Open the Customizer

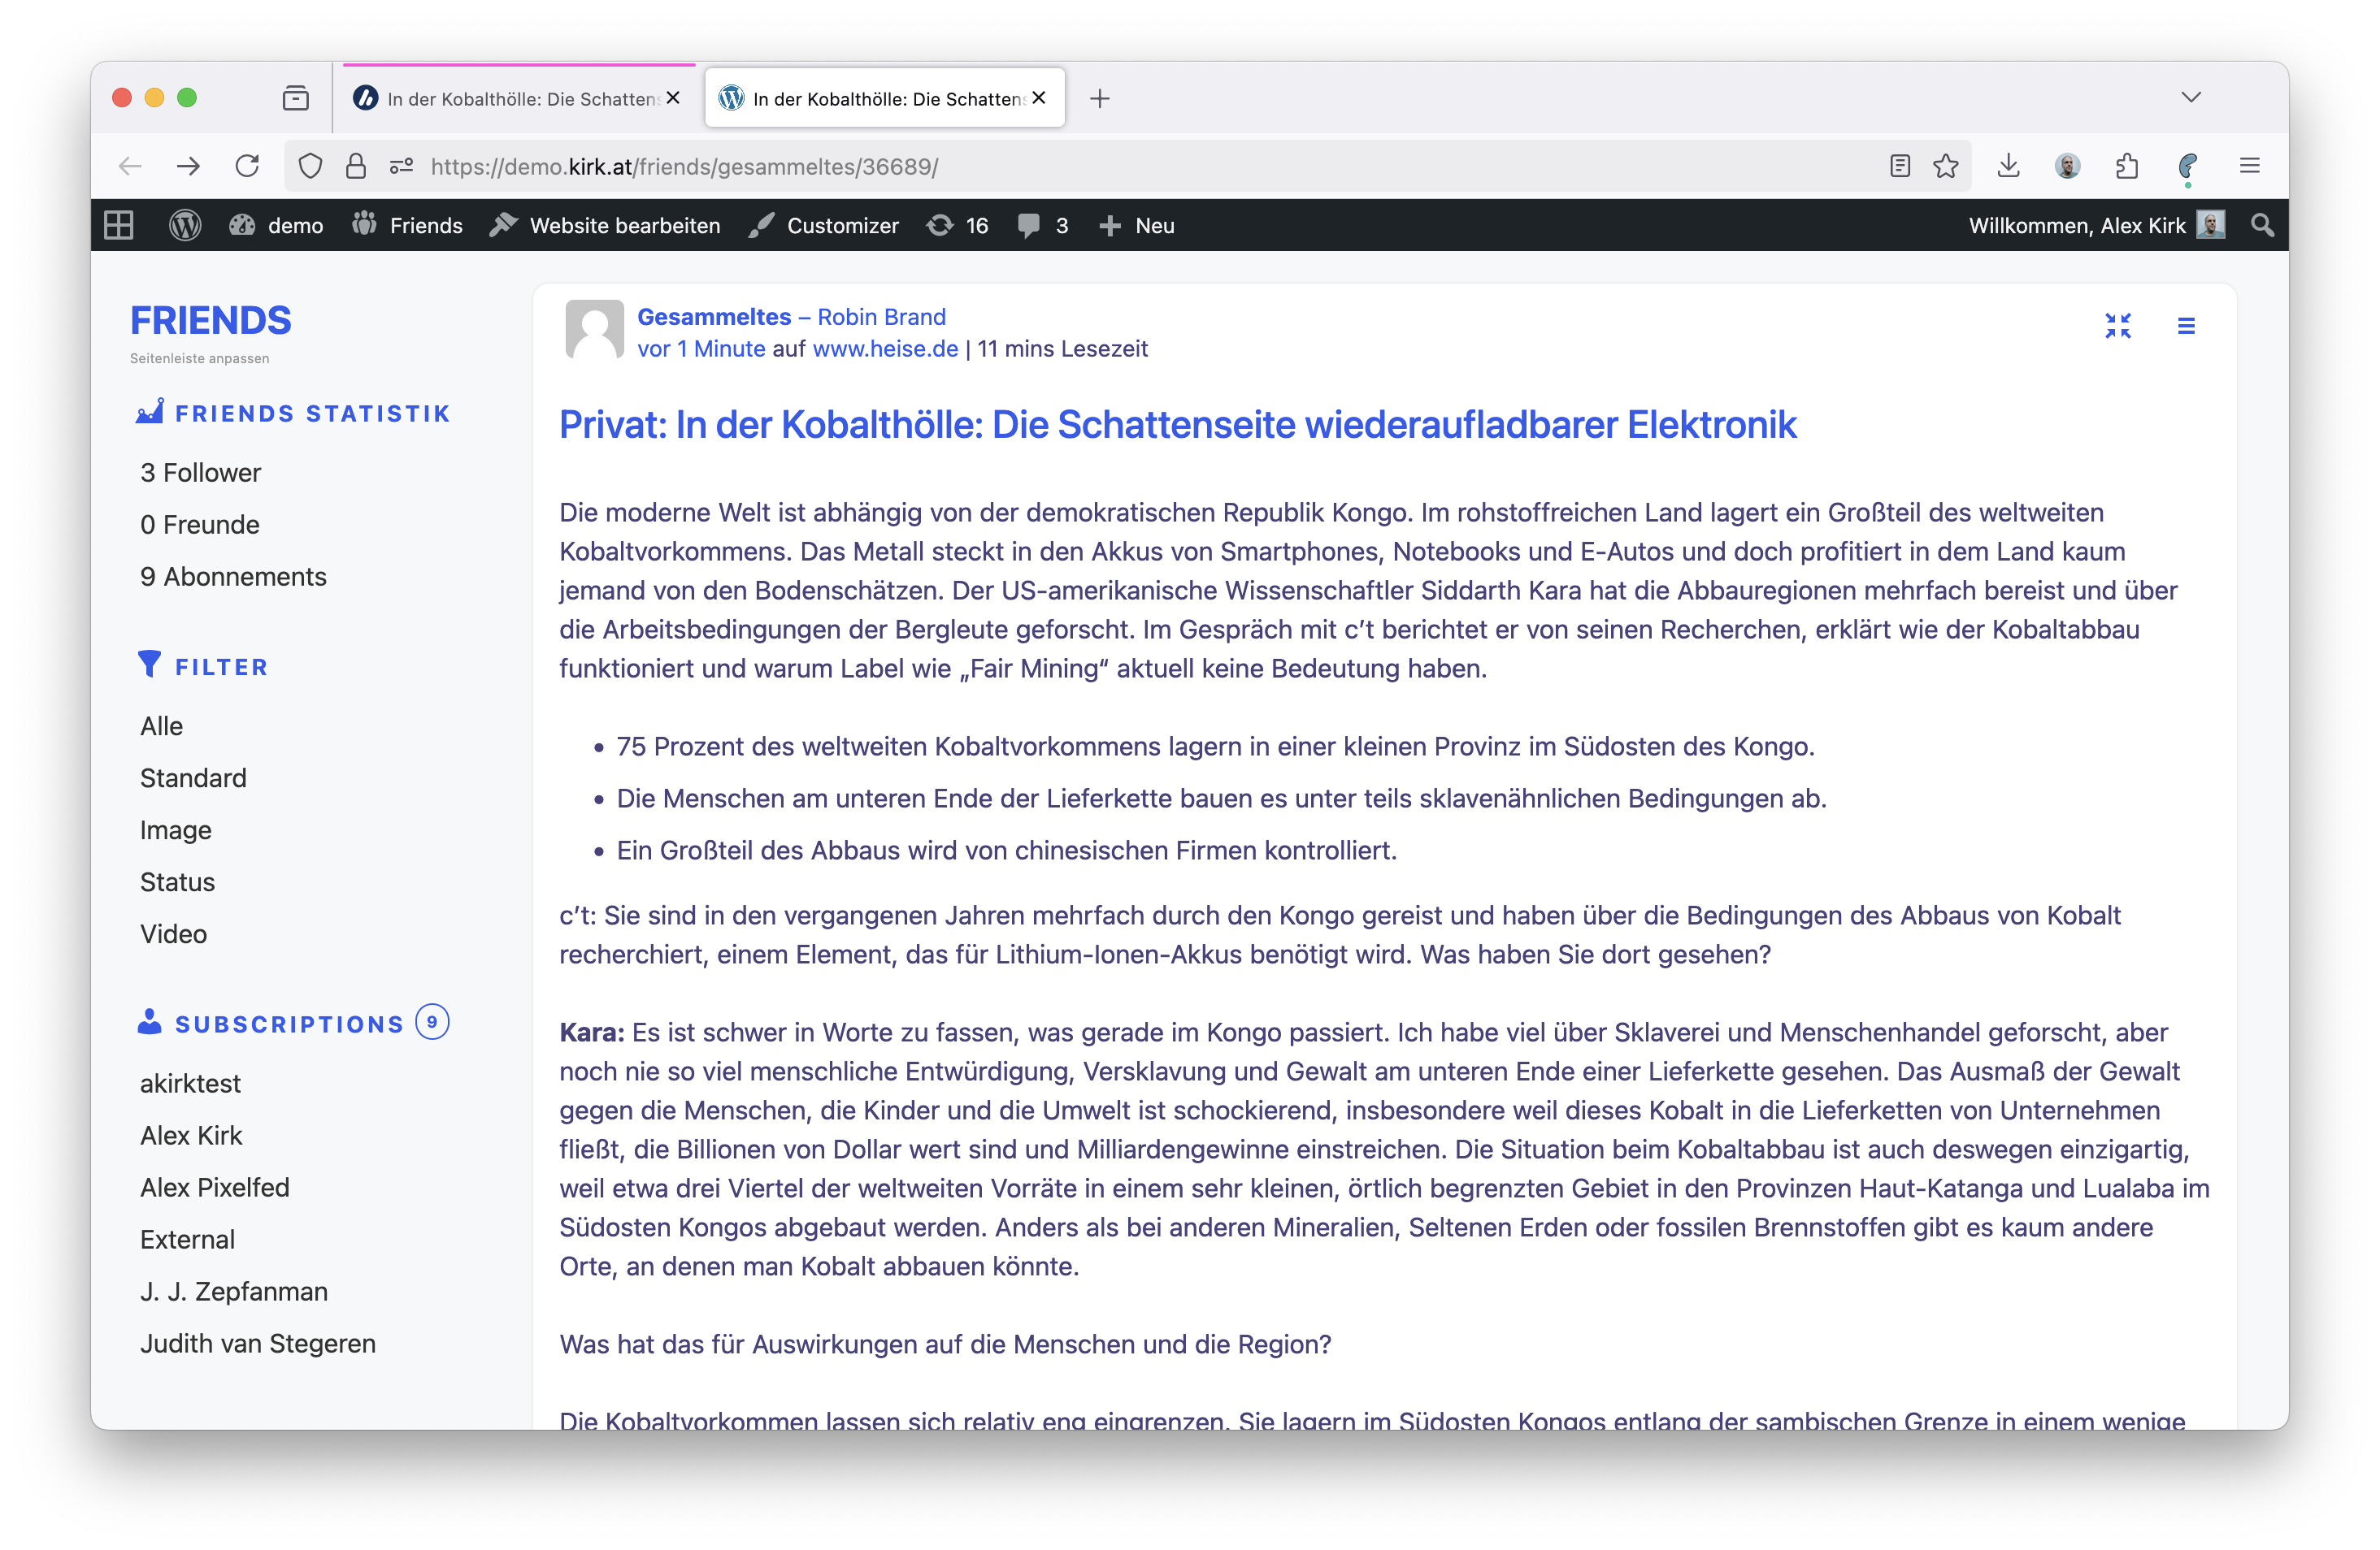click(824, 225)
